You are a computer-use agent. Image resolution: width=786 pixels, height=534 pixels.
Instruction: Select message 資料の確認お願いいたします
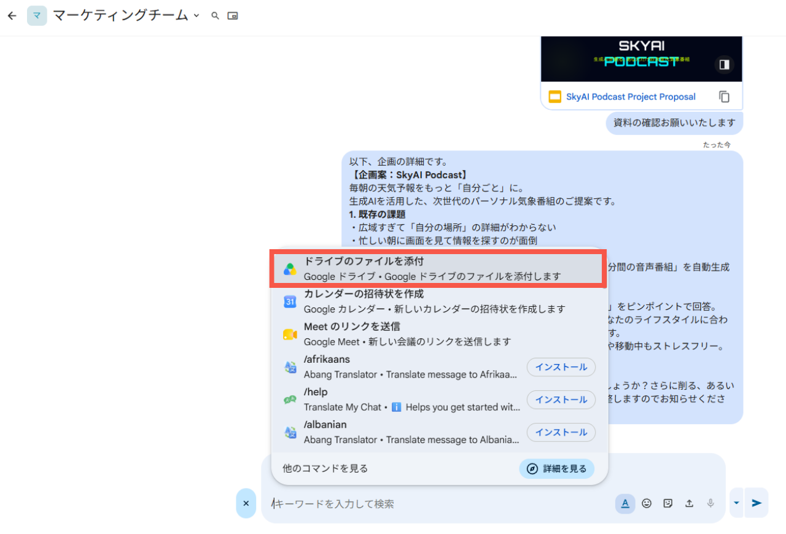tap(674, 123)
